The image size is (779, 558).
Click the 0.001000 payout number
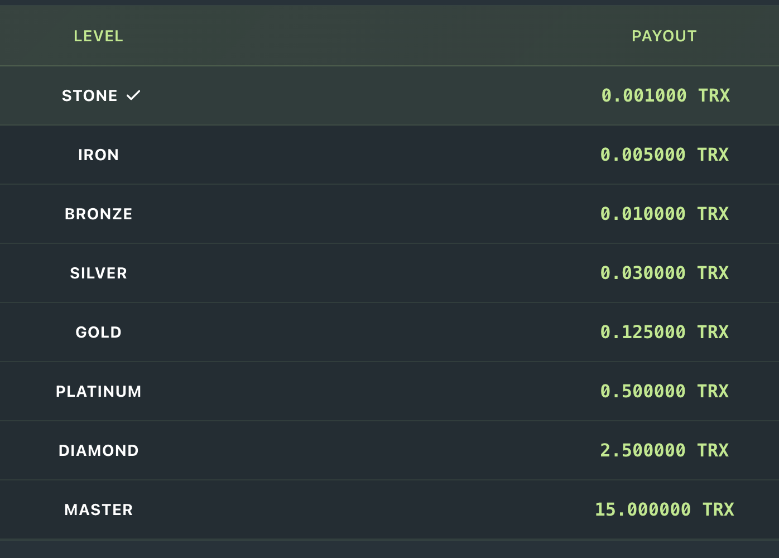coord(644,96)
